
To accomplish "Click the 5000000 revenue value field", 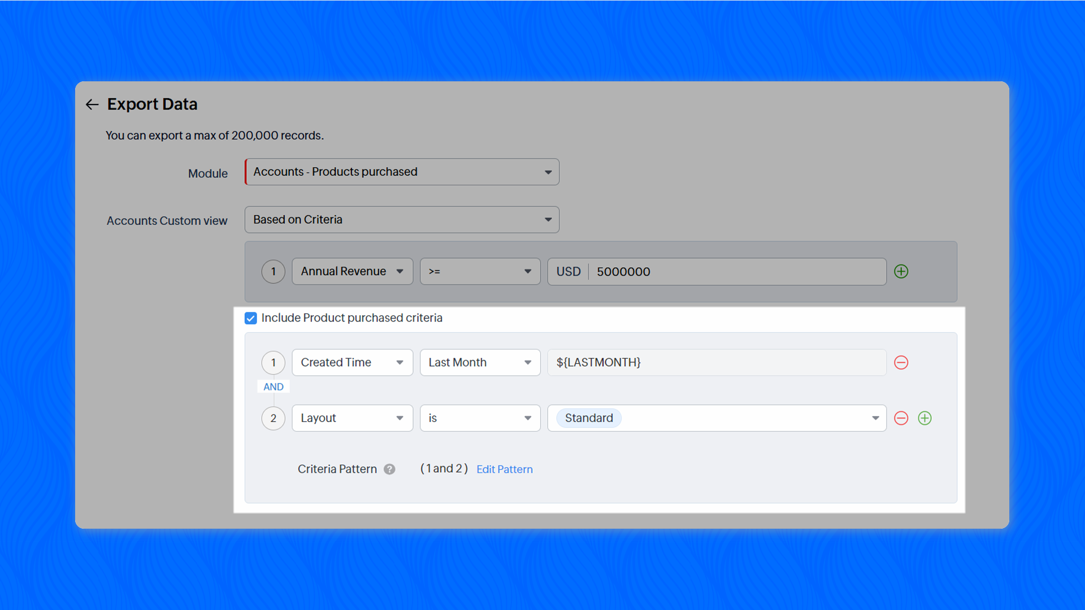I will point(735,272).
